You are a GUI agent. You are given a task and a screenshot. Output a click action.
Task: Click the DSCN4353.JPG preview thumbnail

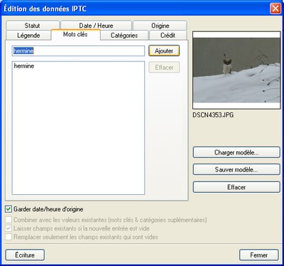236,70
